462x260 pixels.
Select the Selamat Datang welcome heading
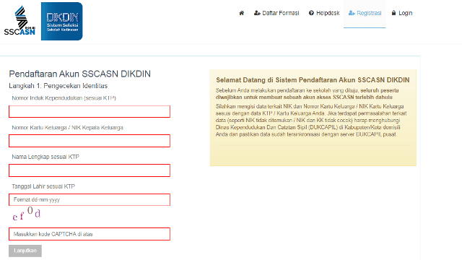click(313, 80)
